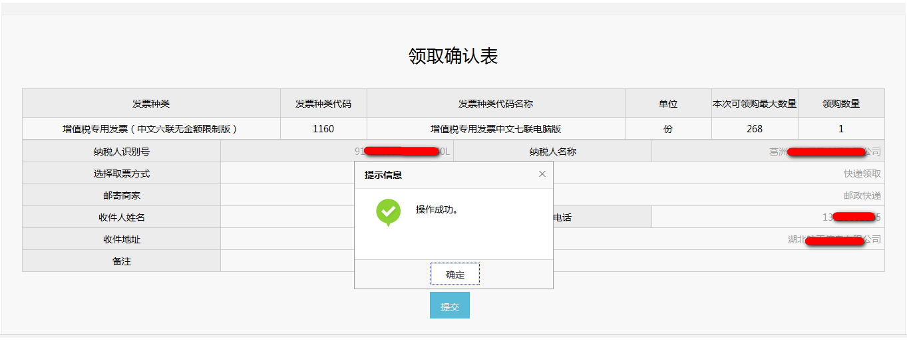Click the 单位 column header
This screenshot has height=359, width=907.
pyautogui.click(x=668, y=104)
